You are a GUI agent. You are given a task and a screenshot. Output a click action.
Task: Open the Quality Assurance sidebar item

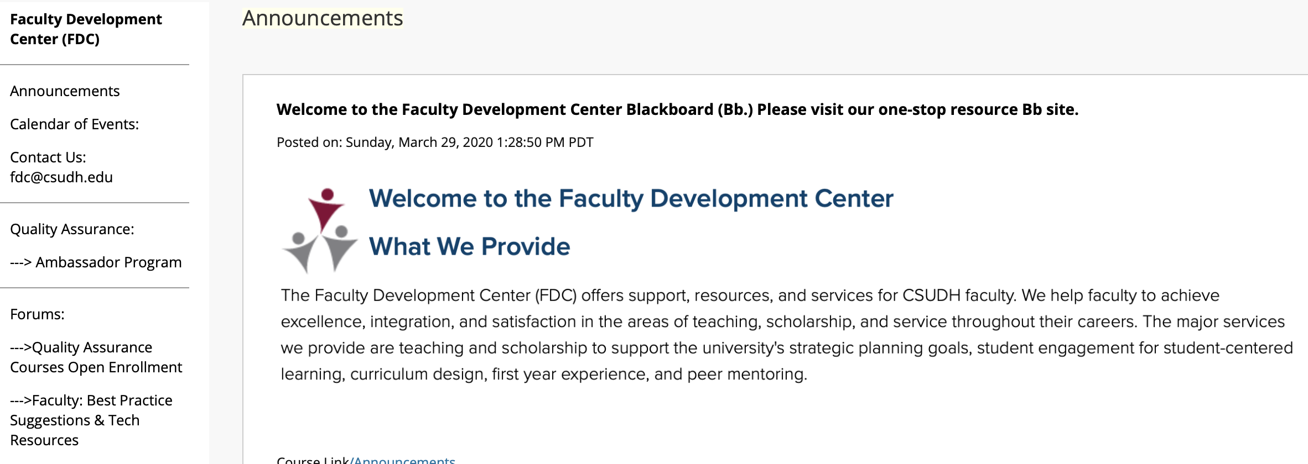(72, 229)
